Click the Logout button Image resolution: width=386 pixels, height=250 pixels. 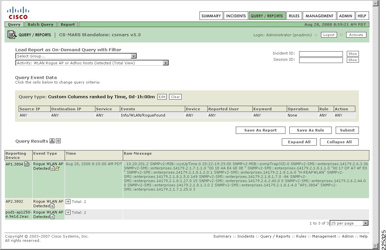coord(329,35)
